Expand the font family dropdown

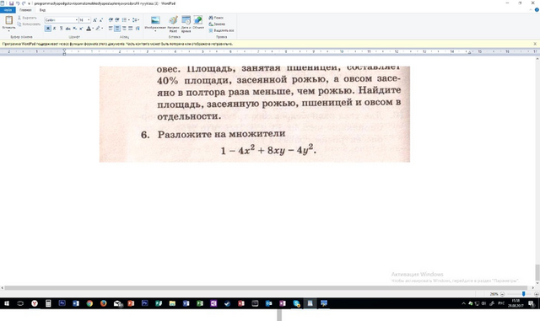77,20
